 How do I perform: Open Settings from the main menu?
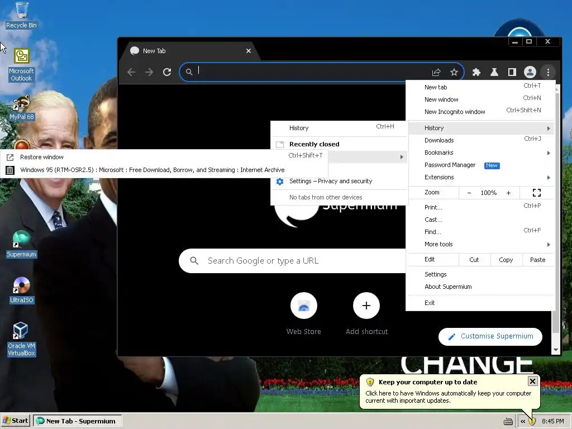click(x=480, y=274)
